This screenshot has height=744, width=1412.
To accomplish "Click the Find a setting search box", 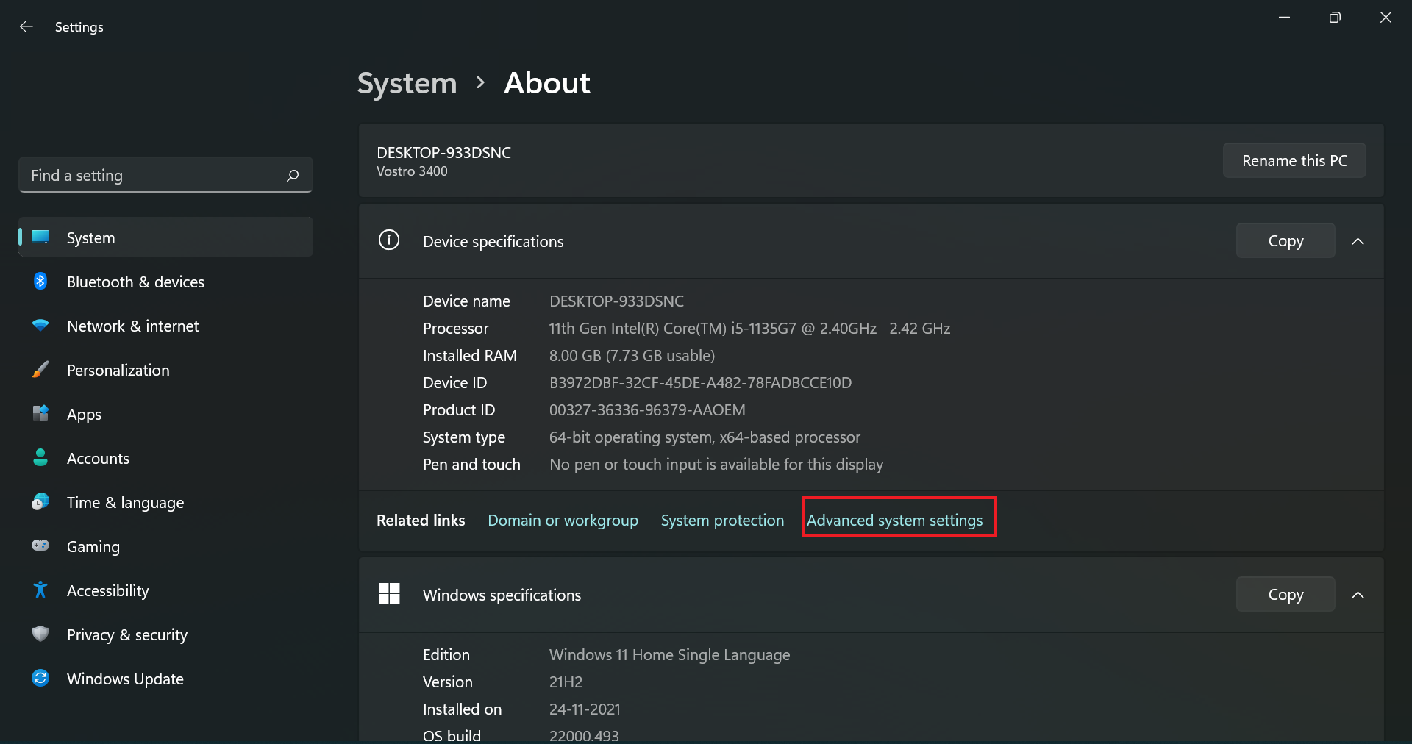I will (x=165, y=175).
